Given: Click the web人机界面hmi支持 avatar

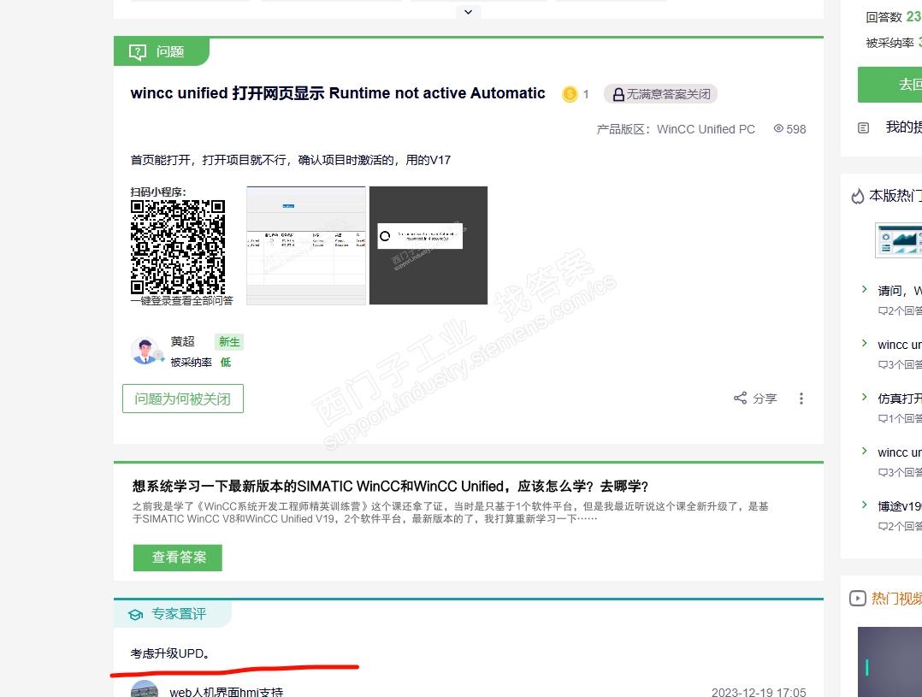Looking at the screenshot, I should tap(145, 688).
